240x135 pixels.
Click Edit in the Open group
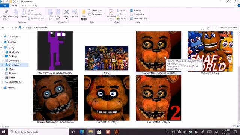tap(120, 14)
